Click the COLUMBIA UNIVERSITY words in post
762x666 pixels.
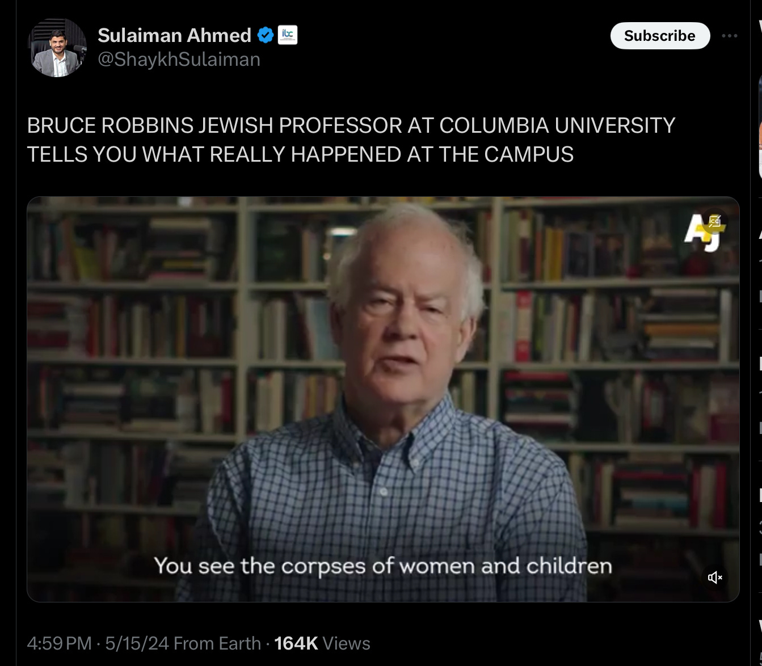tap(557, 125)
